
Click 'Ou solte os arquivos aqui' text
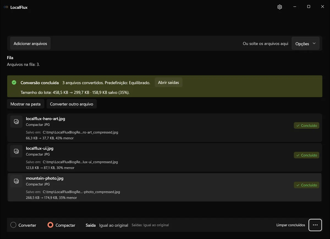(265, 43)
